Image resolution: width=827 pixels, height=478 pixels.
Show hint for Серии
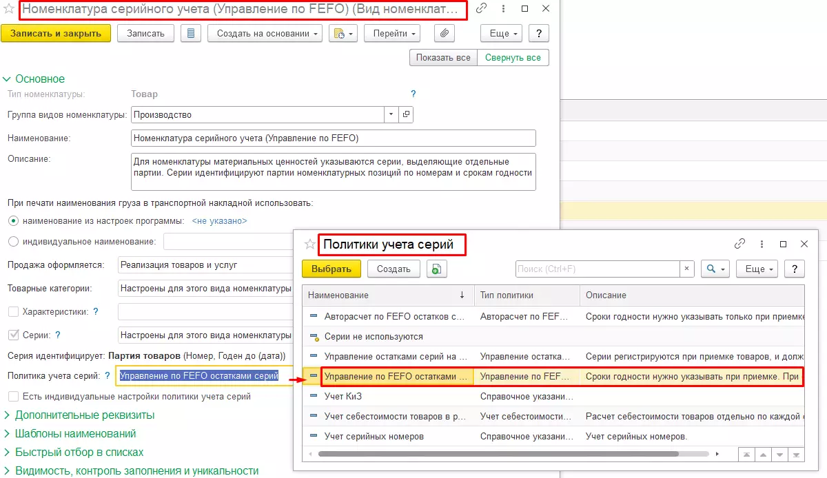(58, 335)
